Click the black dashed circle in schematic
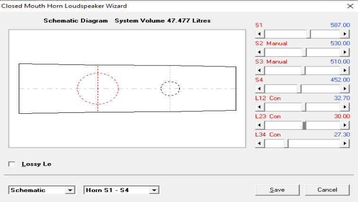The width and height of the screenshot is (358, 202). 170,89
